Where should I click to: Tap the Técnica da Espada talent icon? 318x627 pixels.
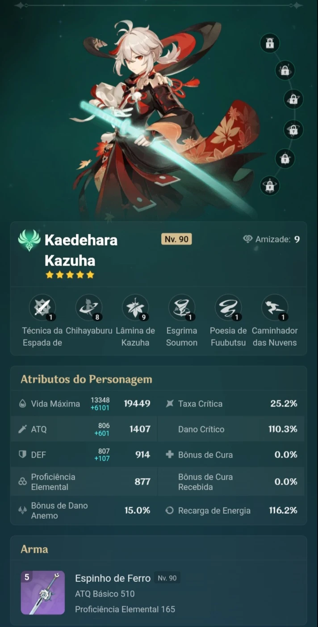coord(42,307)
